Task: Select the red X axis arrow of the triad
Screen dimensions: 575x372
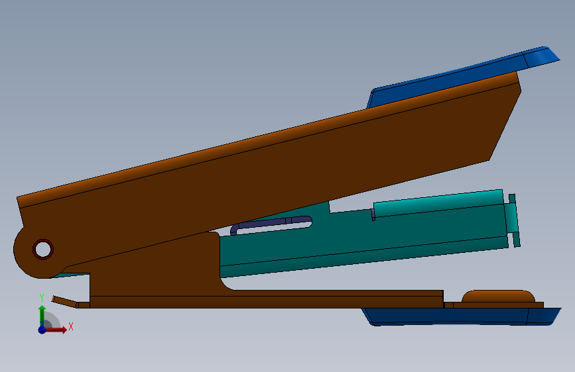Action: click(x=56, y=330)
